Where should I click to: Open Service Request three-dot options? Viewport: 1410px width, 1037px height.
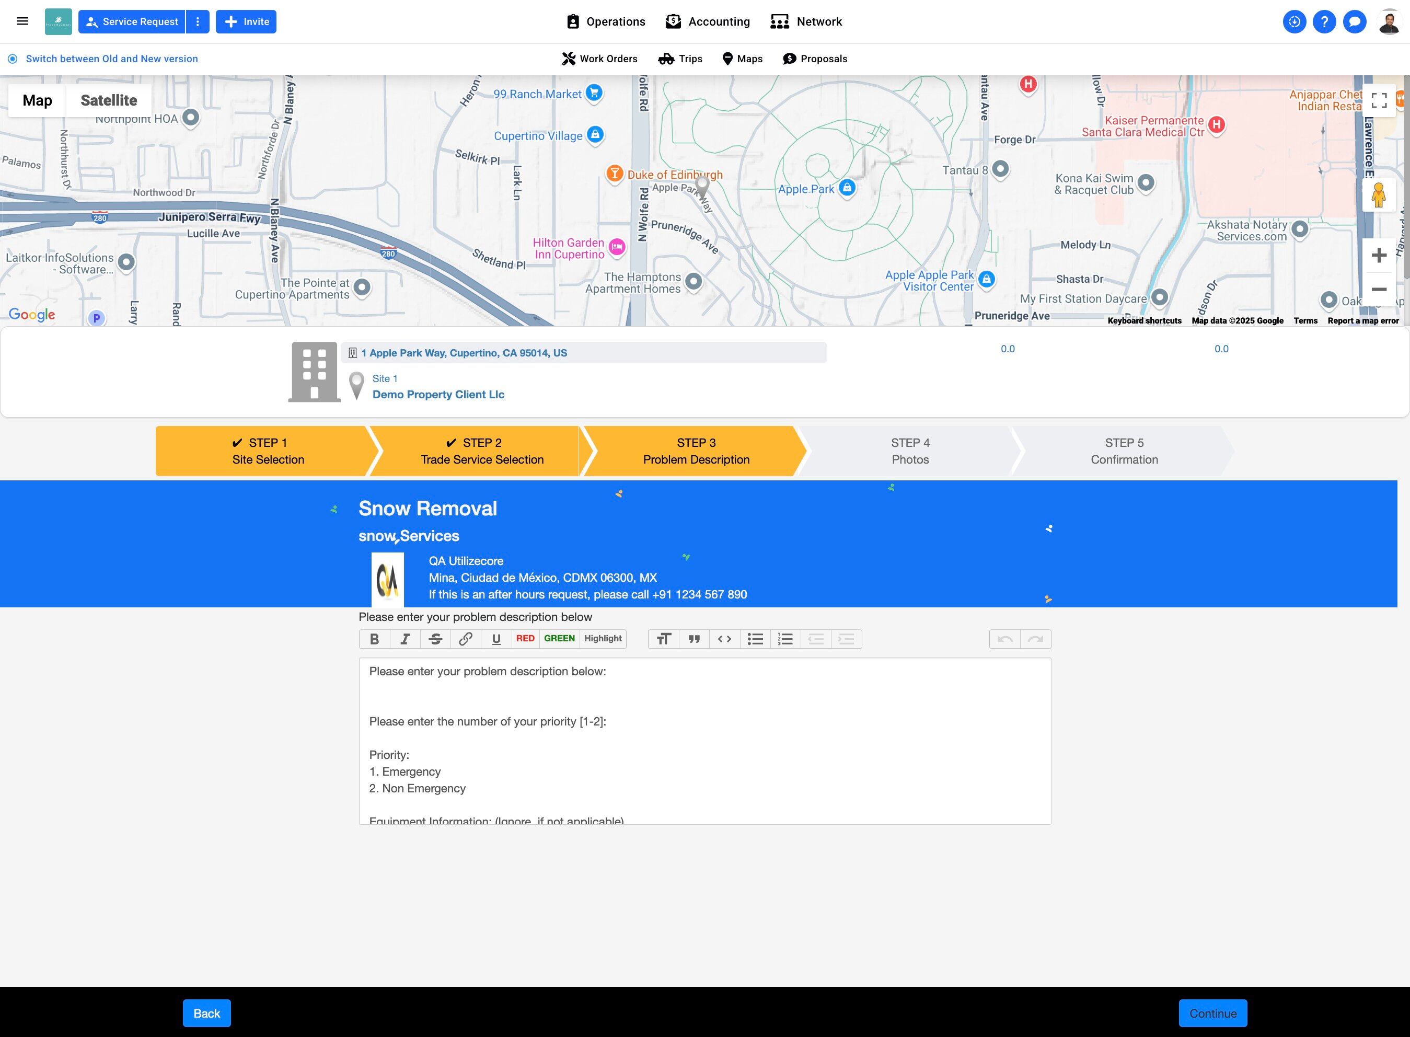coord(198,22)
